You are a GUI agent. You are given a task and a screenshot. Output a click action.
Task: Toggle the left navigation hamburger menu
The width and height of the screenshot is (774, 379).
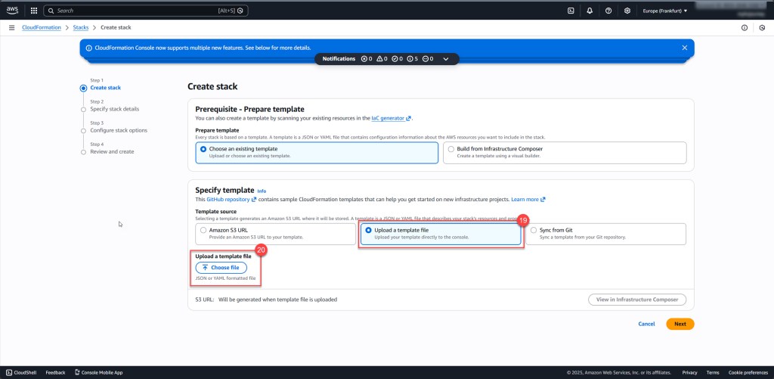click(11, 27)
